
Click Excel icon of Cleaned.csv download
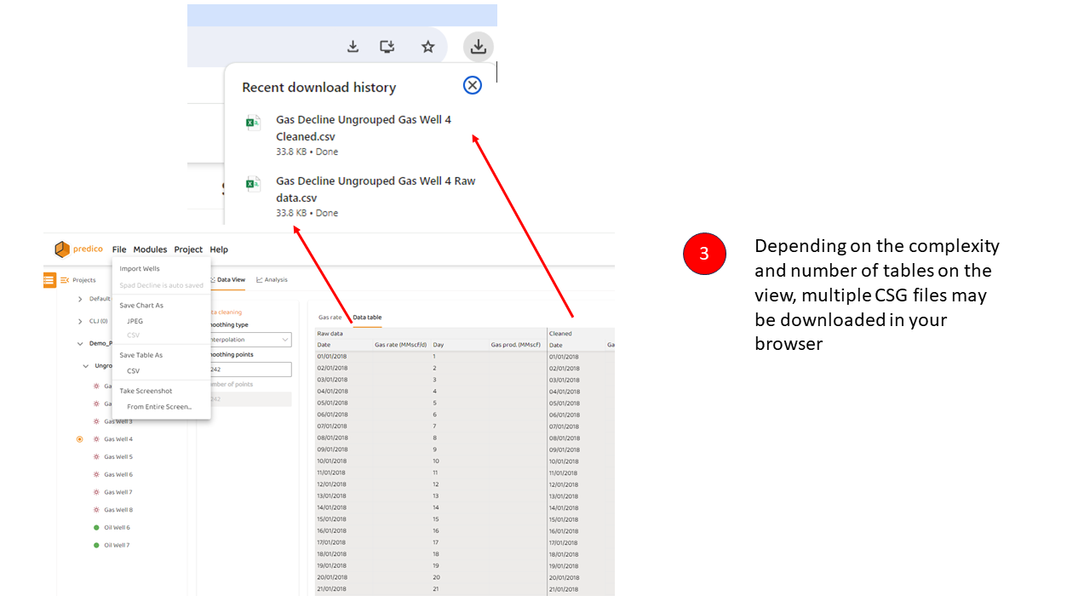253,123
